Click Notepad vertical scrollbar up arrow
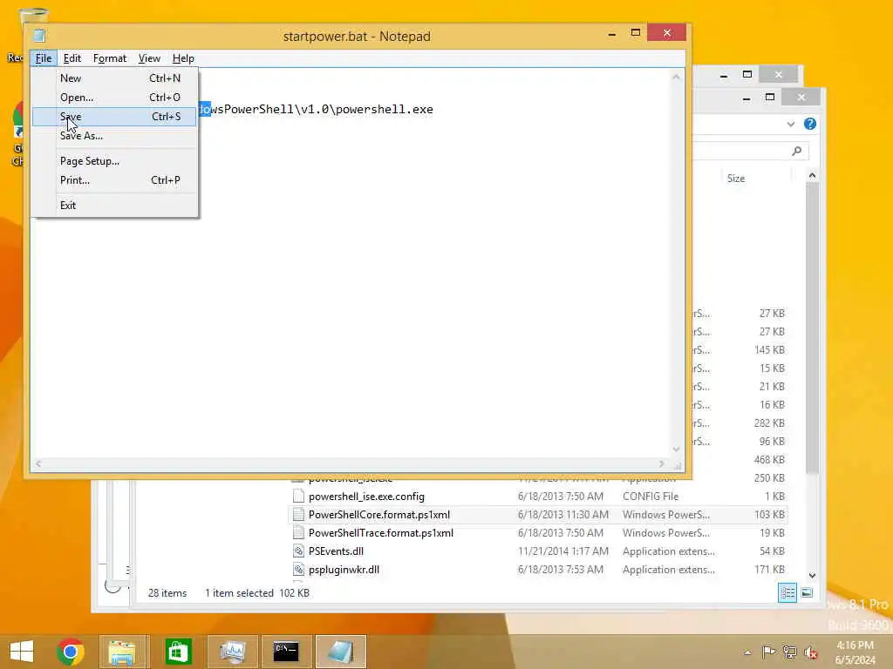This screenshot has height=669, width=893. (x=676, y=77)
